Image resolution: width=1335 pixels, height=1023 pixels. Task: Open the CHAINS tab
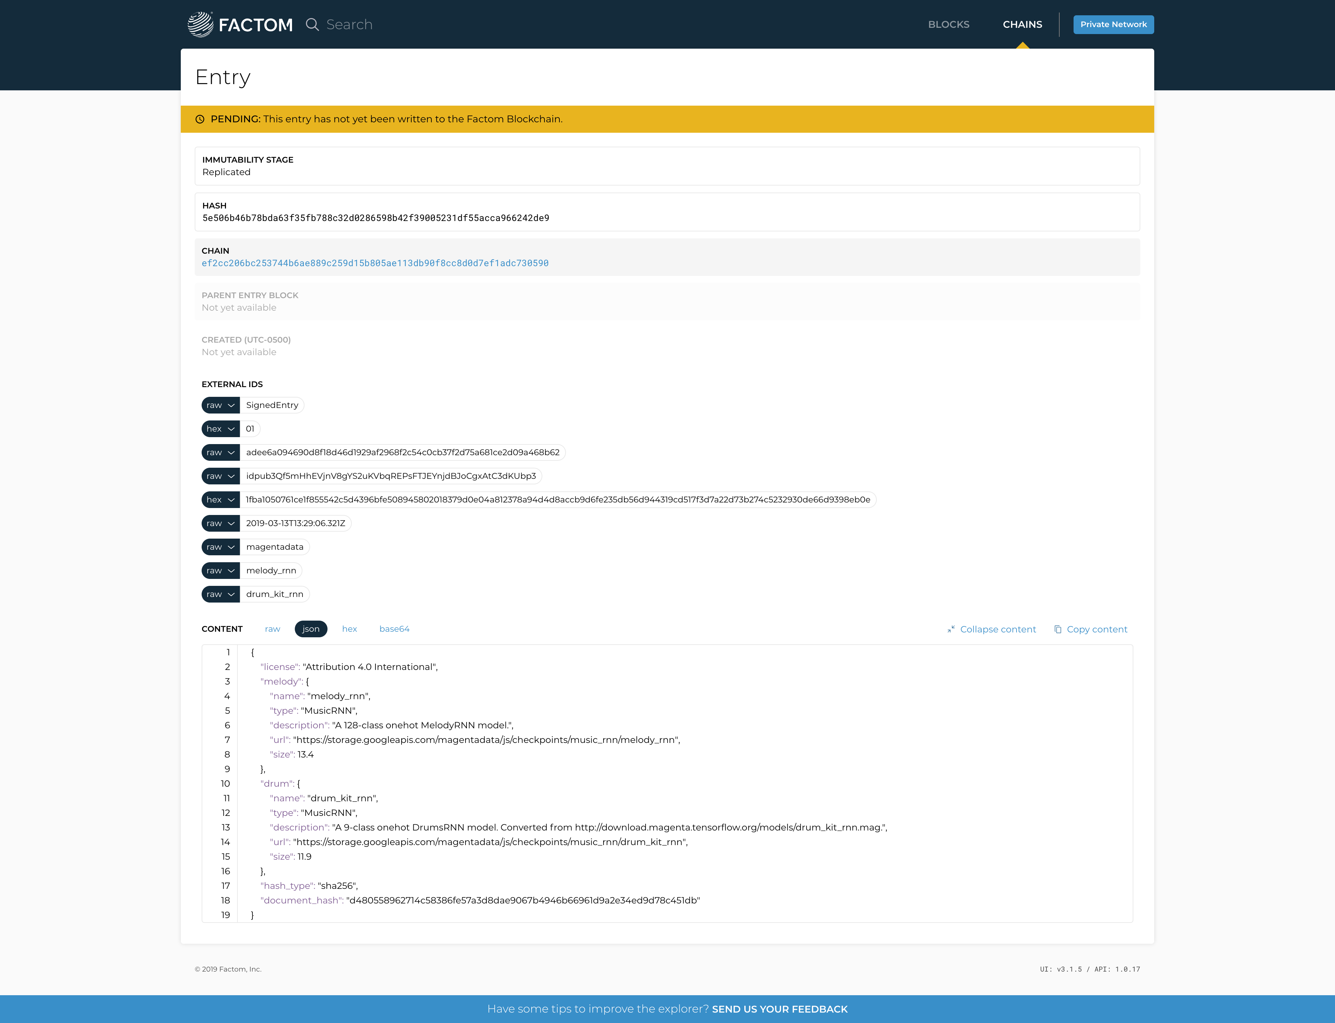pos(1022,24)
